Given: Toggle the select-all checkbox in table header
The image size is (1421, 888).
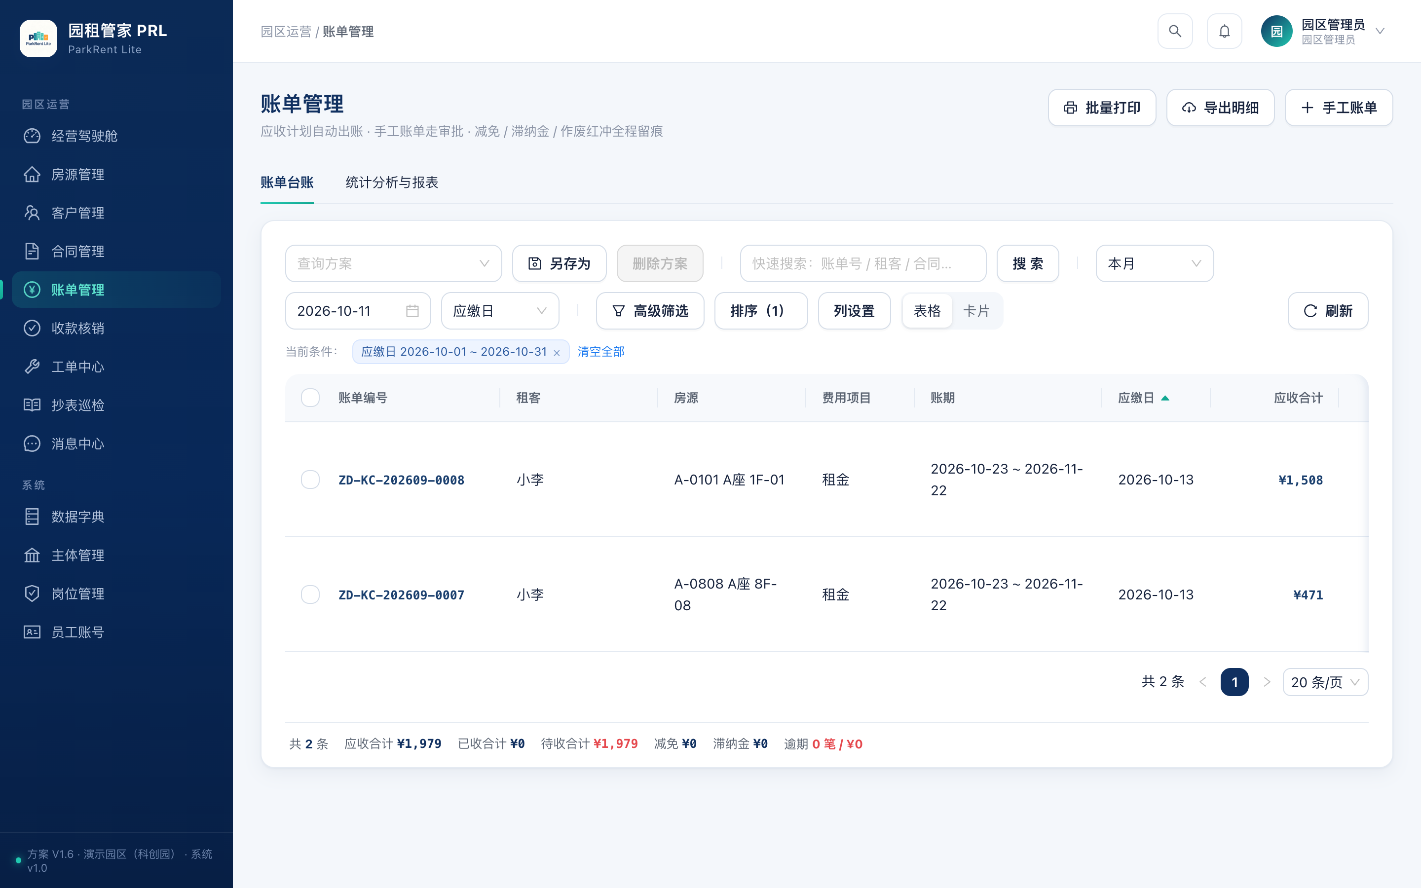Looking at the screenshot, I should 310,398.
